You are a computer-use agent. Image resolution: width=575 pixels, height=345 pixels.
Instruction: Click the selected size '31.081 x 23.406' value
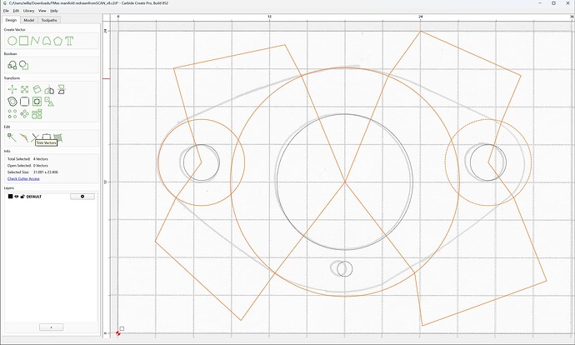[46, 172]
